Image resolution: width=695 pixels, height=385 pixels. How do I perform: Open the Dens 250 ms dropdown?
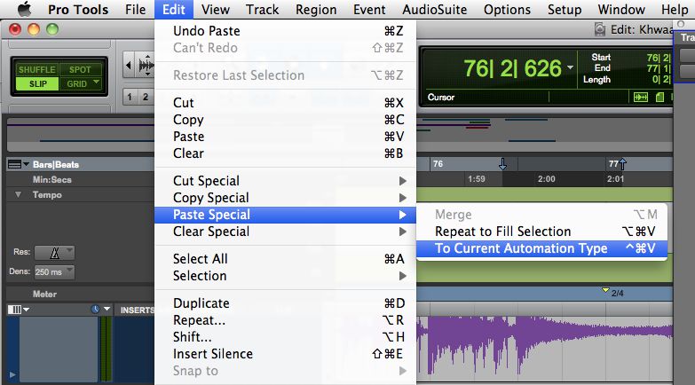54,271
